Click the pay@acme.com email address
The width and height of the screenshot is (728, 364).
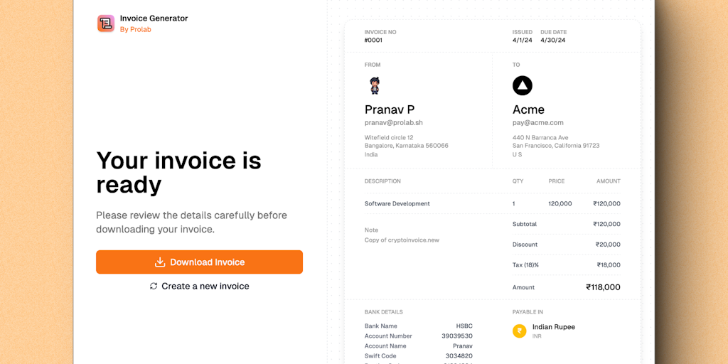(538, 123)
